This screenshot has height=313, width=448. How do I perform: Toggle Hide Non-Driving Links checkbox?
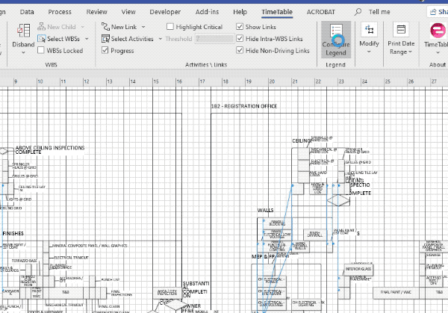(240, 50)
